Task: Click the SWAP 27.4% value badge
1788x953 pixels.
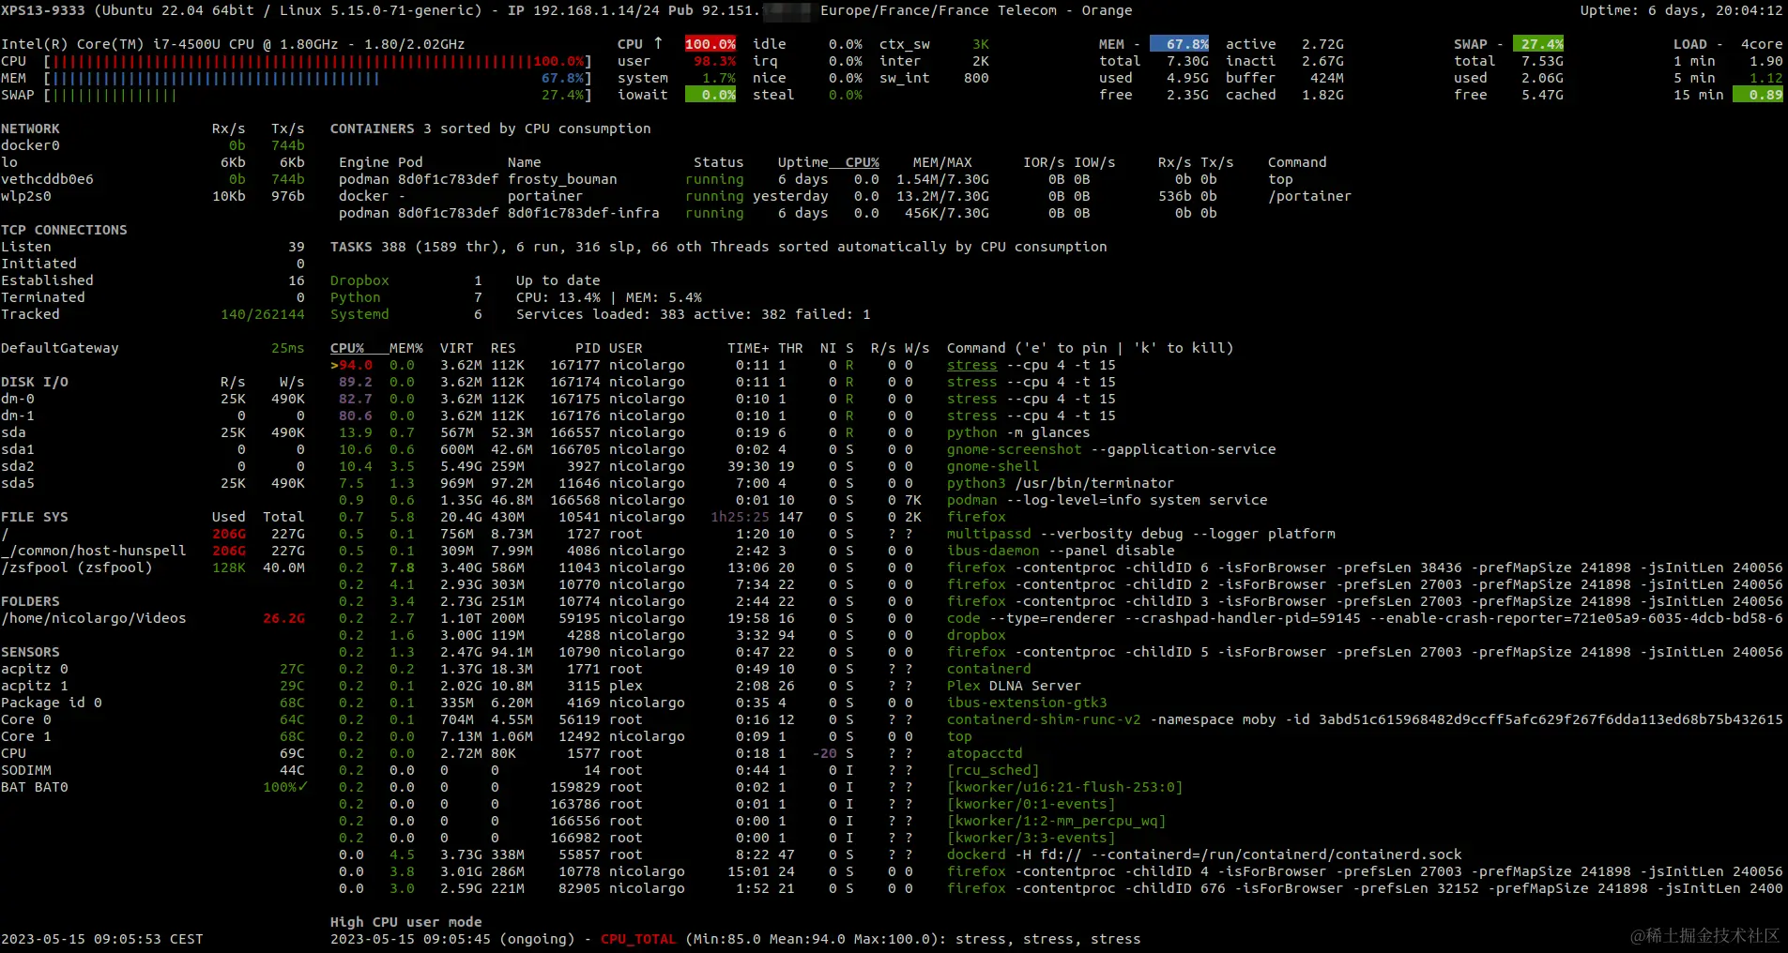Action: (x=1539, y=44)
